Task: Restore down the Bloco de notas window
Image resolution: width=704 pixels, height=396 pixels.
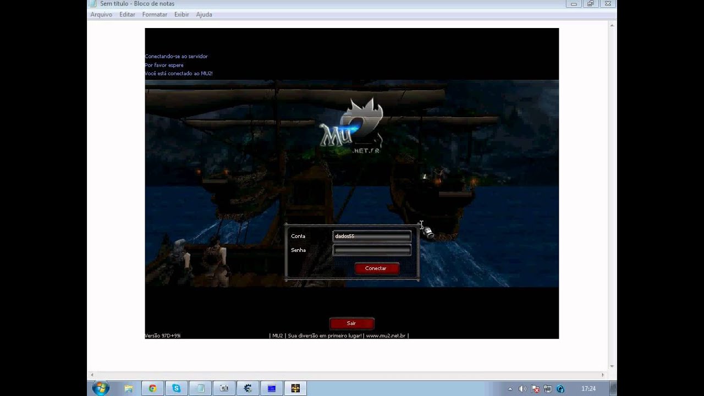Action: [591, 3]
